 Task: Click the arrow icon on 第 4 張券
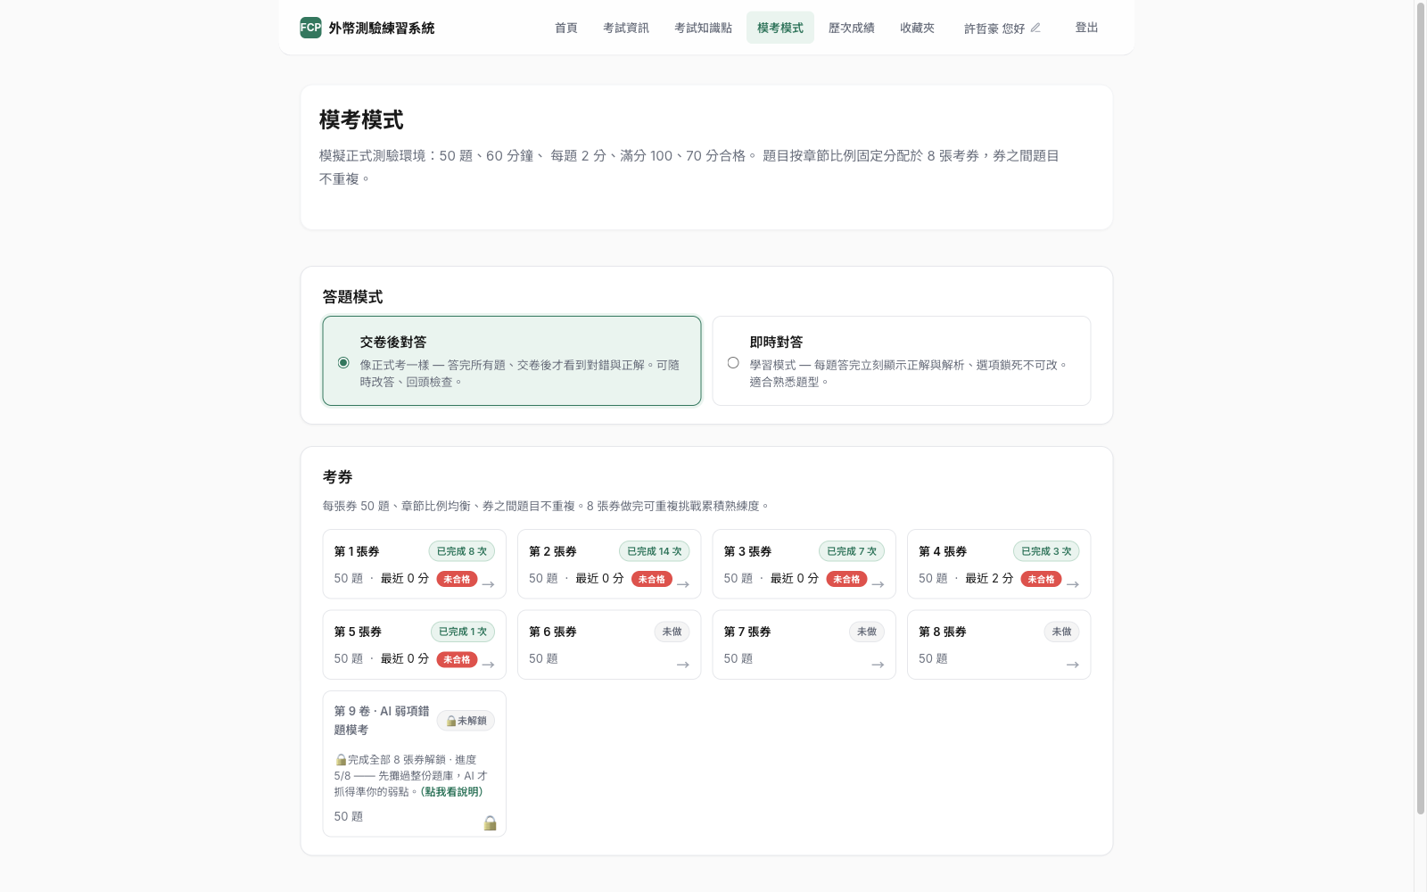[x=1073, y=584]
